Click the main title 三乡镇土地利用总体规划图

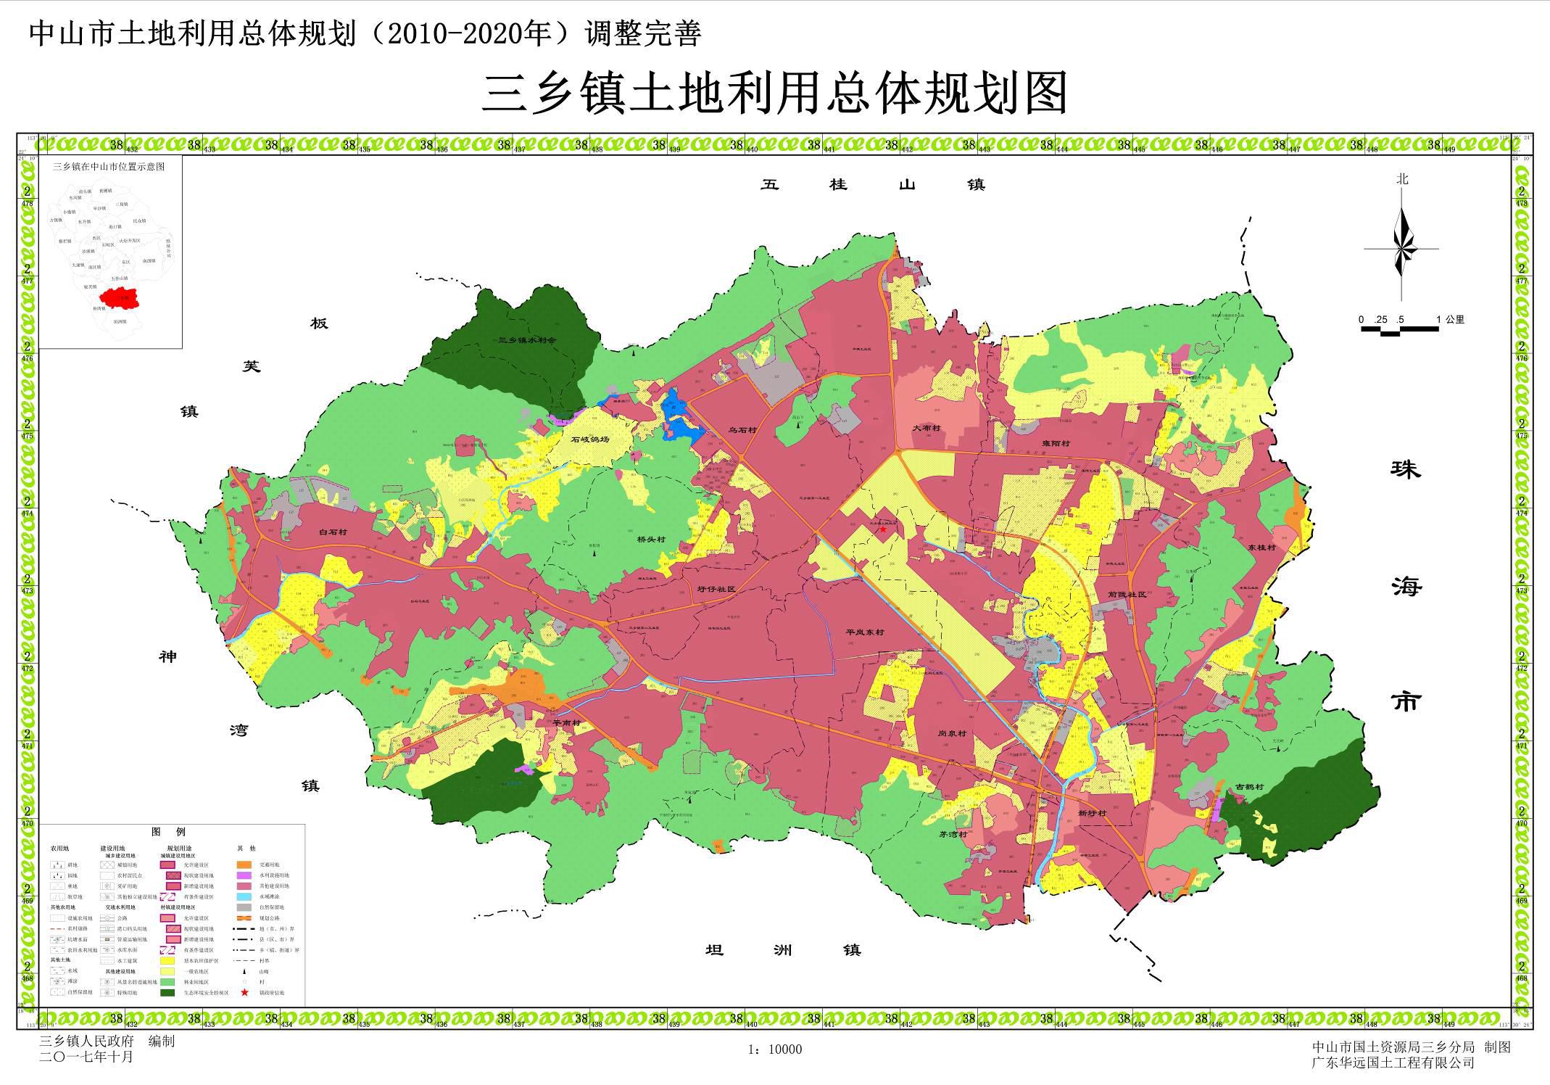click(x=774, y=93)
